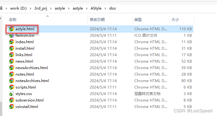Click the install.html Chrome icon
Viewport: 217px width, 116px height.
[x=12, y=48]
